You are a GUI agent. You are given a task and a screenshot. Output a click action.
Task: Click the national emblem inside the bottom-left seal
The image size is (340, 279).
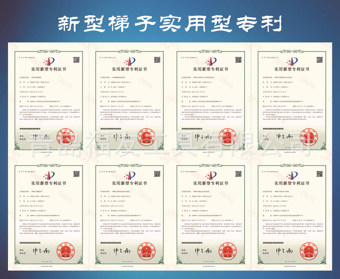pos(65,250)
